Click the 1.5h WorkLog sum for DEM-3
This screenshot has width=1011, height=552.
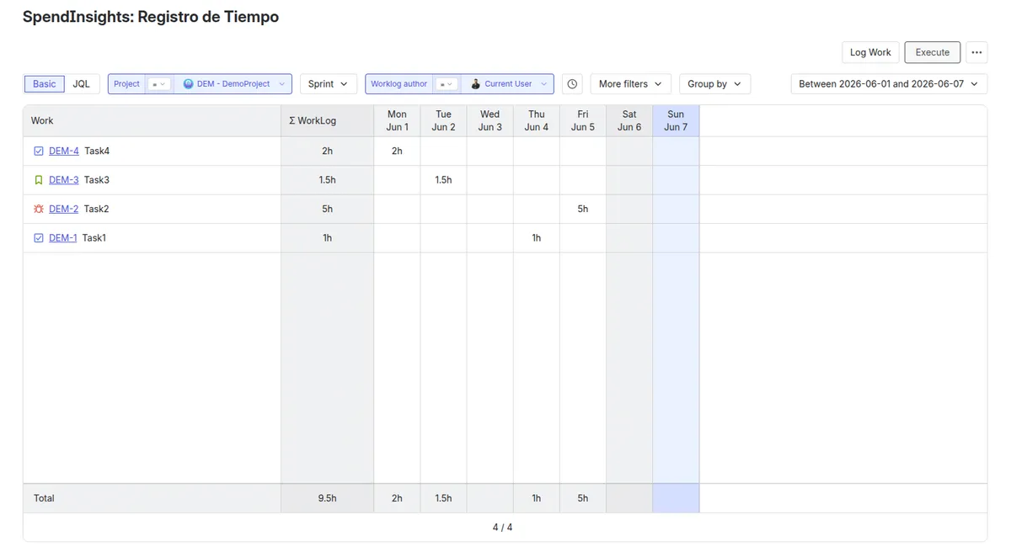(328, 180)
